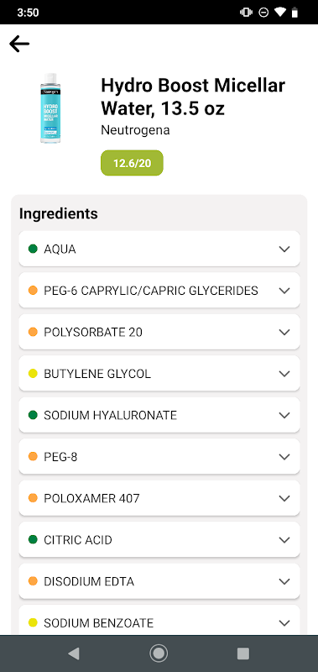Expand the PEG-8 ingredient chevron
The image size is (318, 672).
284,457
